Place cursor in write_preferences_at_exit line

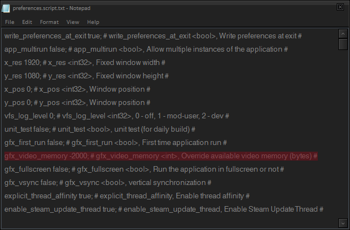tap(153, 36)
